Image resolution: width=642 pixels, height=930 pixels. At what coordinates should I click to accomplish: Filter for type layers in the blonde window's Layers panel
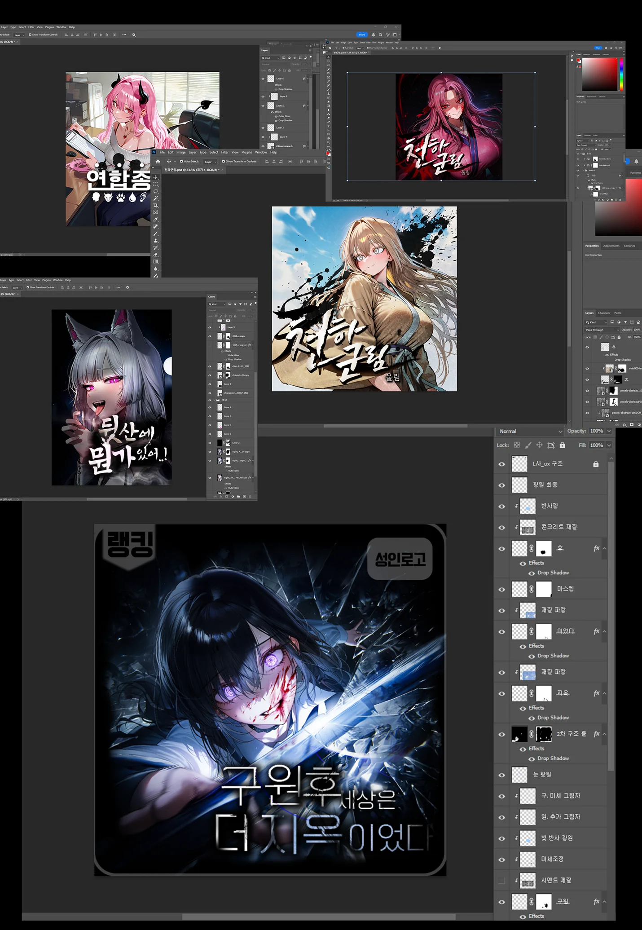pyautogui.click(x=625, y=322)
